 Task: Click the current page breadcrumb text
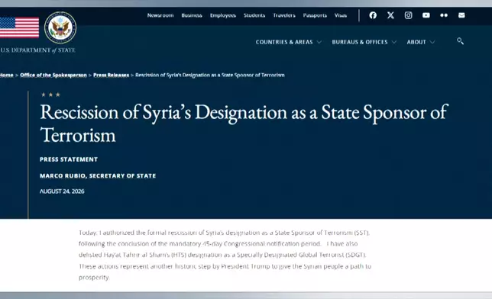click(x=210, y=76)
